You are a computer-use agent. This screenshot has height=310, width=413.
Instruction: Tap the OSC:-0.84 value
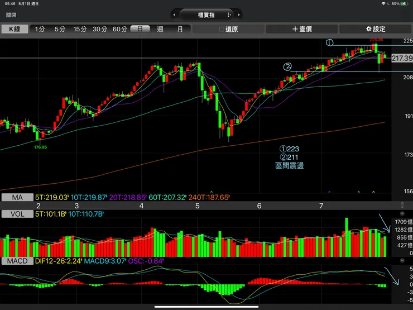click(x=146, y=261)
